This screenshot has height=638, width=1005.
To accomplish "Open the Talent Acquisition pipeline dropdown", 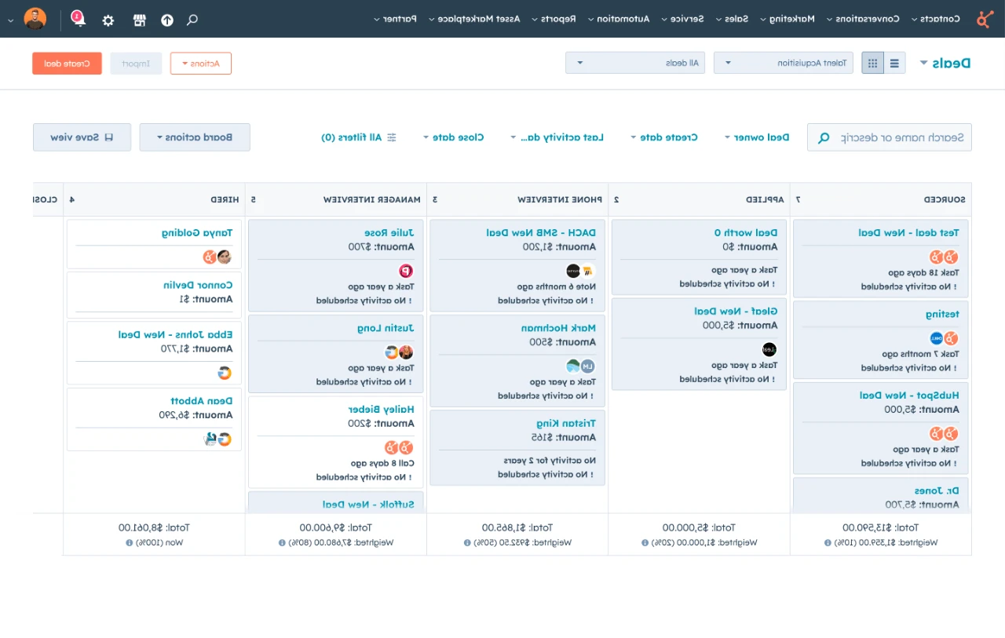I will (x=783, y=63).
